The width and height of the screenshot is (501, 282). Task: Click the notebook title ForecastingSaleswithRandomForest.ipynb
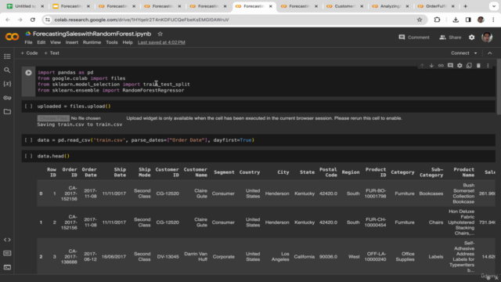coord(92,34)
